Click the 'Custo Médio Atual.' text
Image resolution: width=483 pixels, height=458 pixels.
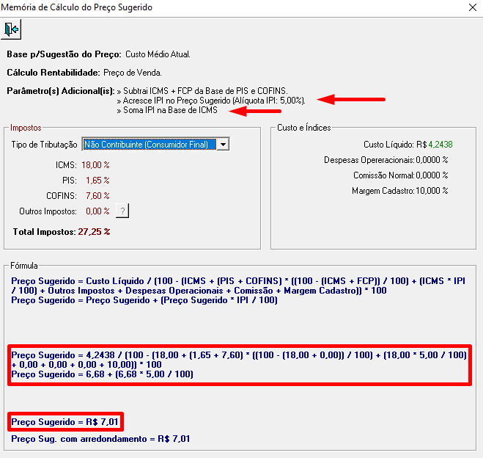point(158,54)
